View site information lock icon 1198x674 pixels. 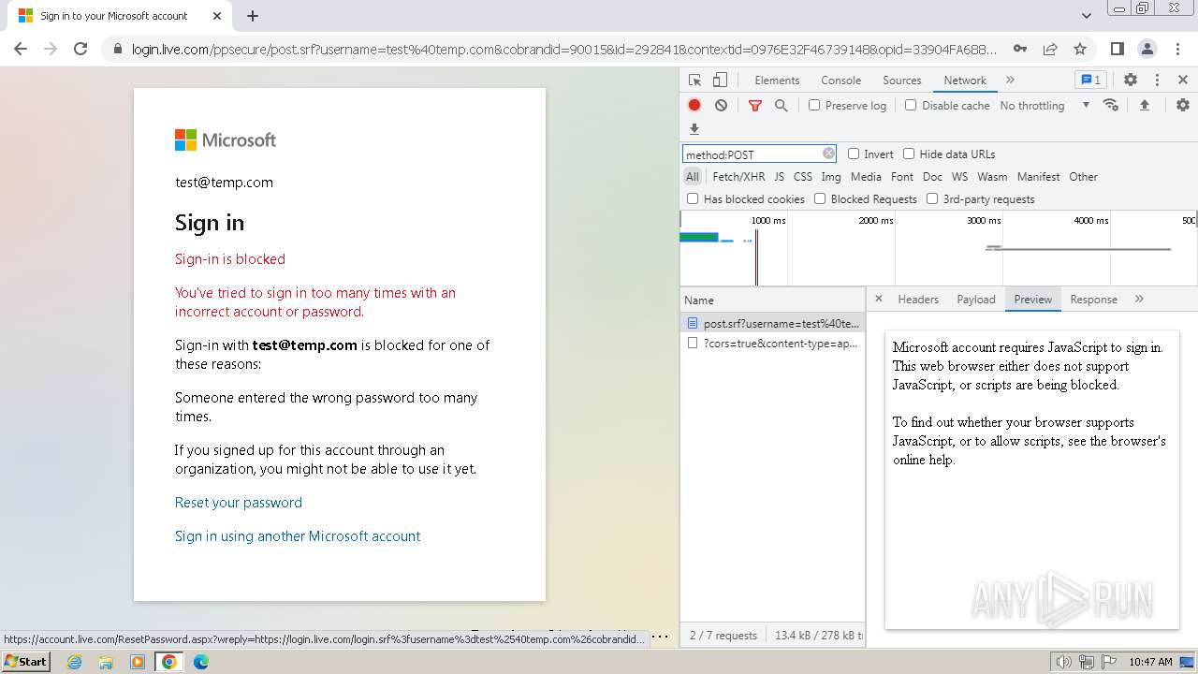(118, 49)
